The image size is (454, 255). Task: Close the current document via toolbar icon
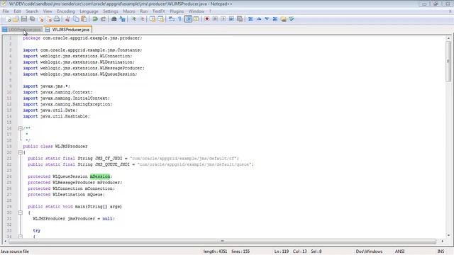pos(41,19)
